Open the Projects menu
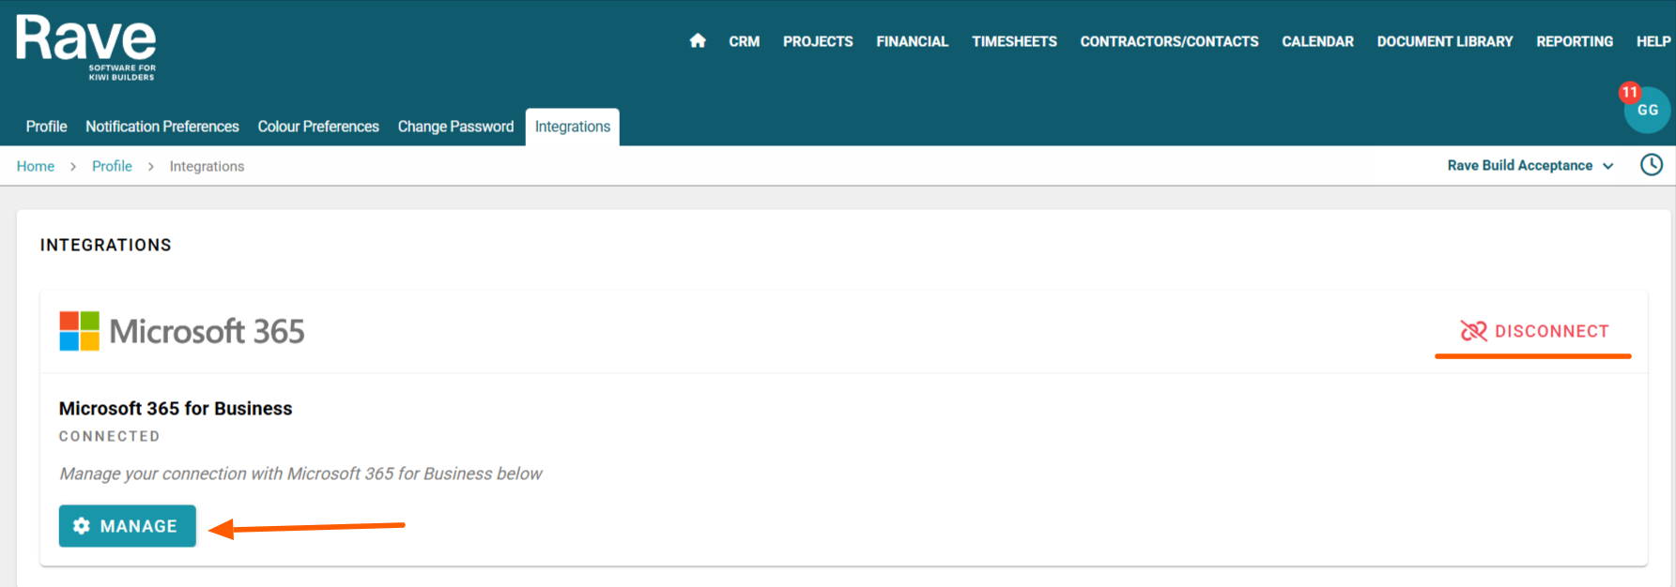 pos(818,41)
